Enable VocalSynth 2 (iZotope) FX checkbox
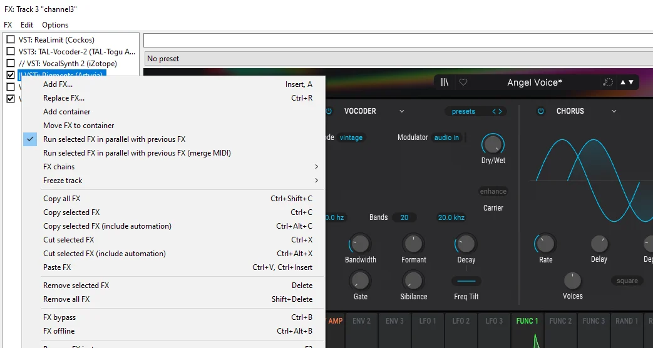Image resolution: width=653 pixels, height=348 pixels. (x=11, y=64)
